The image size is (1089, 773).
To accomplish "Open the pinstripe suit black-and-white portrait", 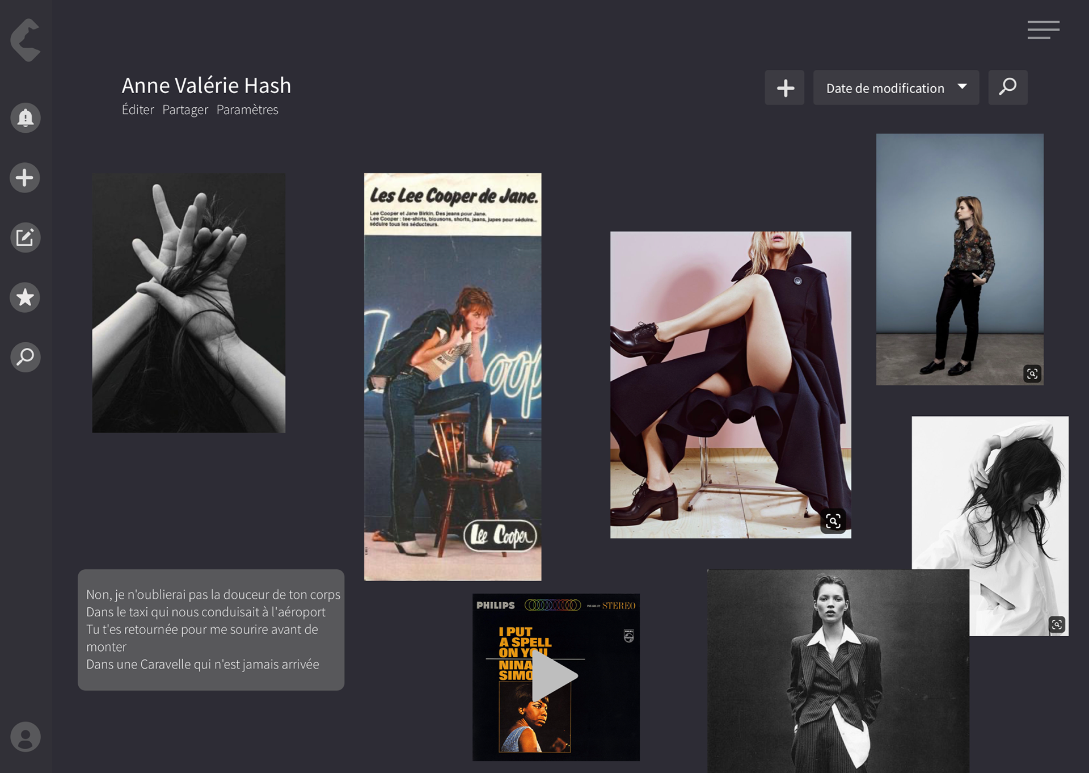I will click(x=838, y=671).
